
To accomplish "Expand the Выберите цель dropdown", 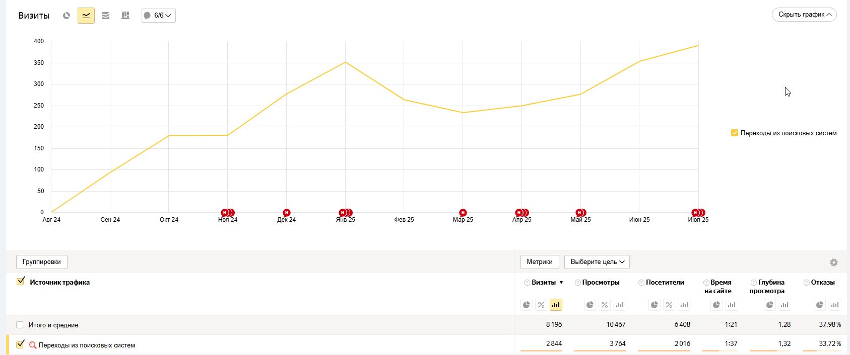I will tap(597, 262).
